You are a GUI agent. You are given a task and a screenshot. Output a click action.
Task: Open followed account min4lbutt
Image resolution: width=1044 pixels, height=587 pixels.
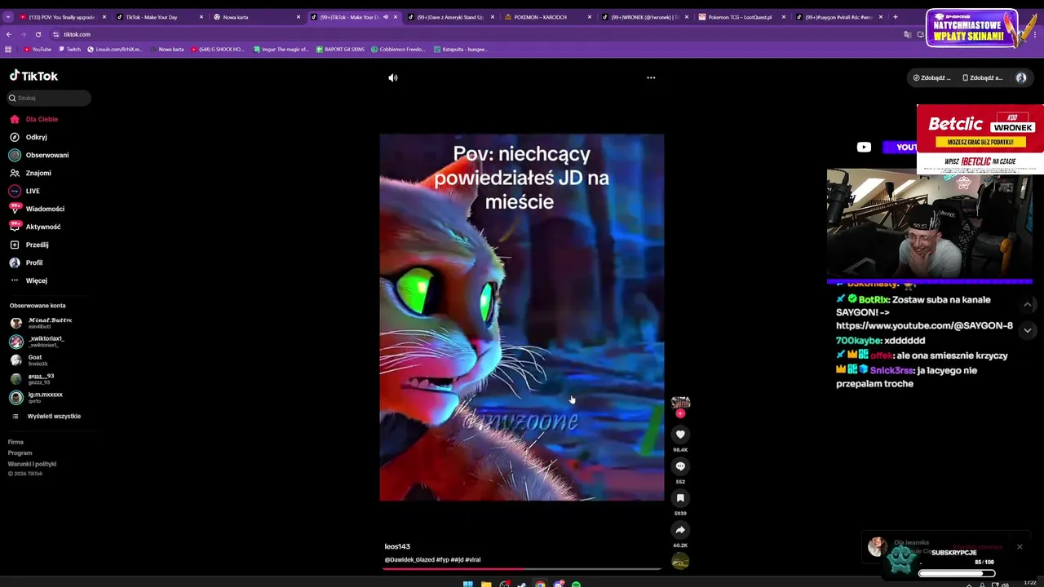click(42, 323)
